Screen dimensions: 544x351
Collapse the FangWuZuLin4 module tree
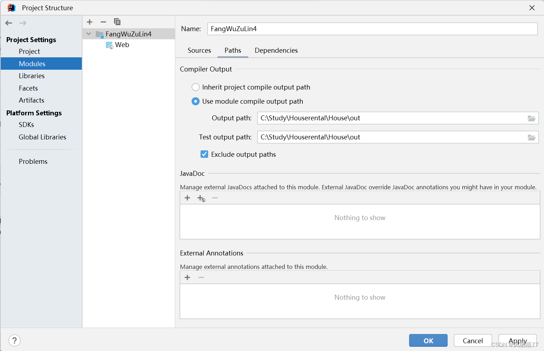[x=88, y=34]
